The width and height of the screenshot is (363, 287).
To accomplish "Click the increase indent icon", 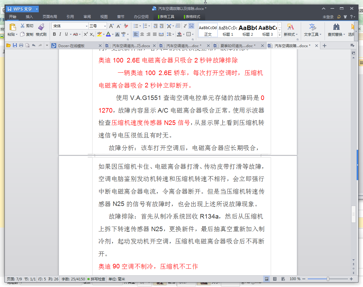I will coord(162,26).
